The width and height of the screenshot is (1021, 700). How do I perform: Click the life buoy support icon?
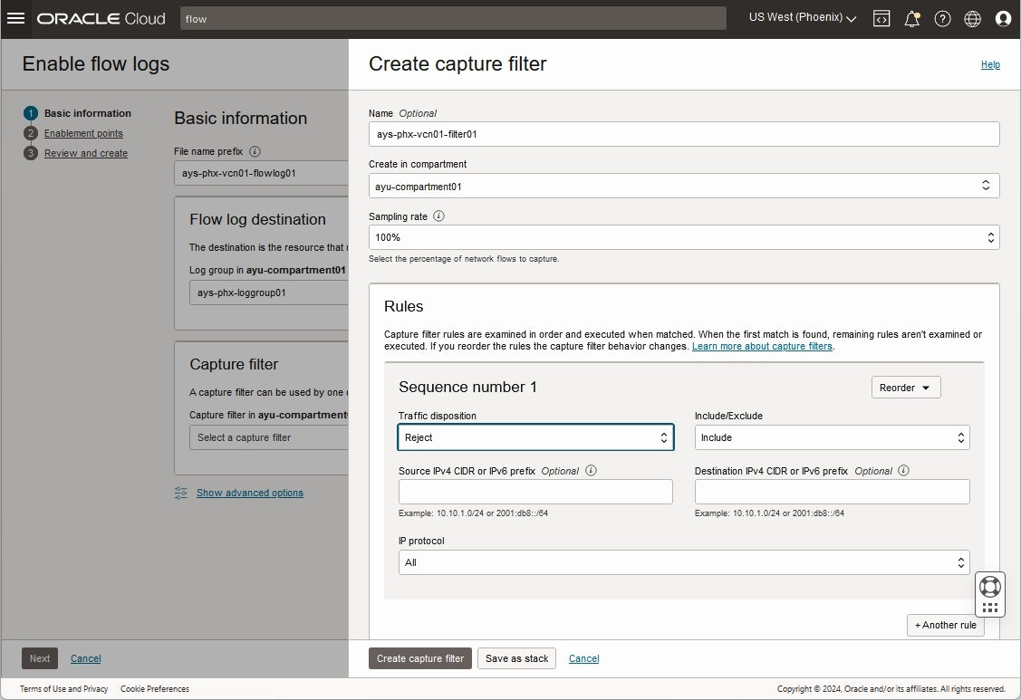pyautogui.click(x=989, y=586)
